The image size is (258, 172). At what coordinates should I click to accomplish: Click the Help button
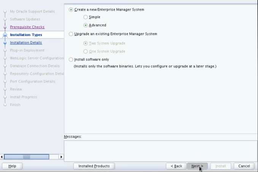point(12,166)
